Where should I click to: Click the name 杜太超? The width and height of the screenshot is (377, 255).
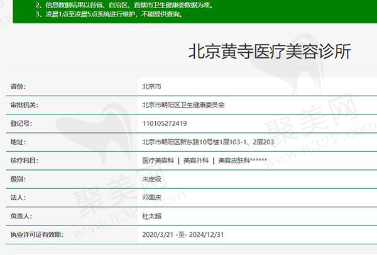(x=151, y=216)
